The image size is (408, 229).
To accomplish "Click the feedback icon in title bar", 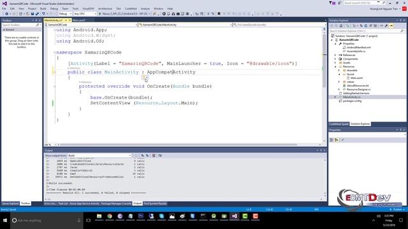I will point(340,3).
